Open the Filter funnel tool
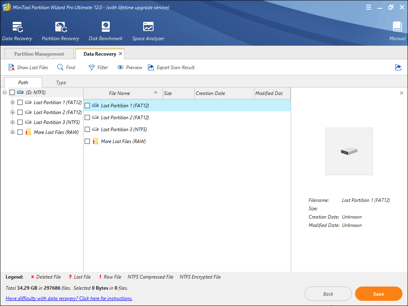Screen dimensions: 408x306 click(92, 68)
